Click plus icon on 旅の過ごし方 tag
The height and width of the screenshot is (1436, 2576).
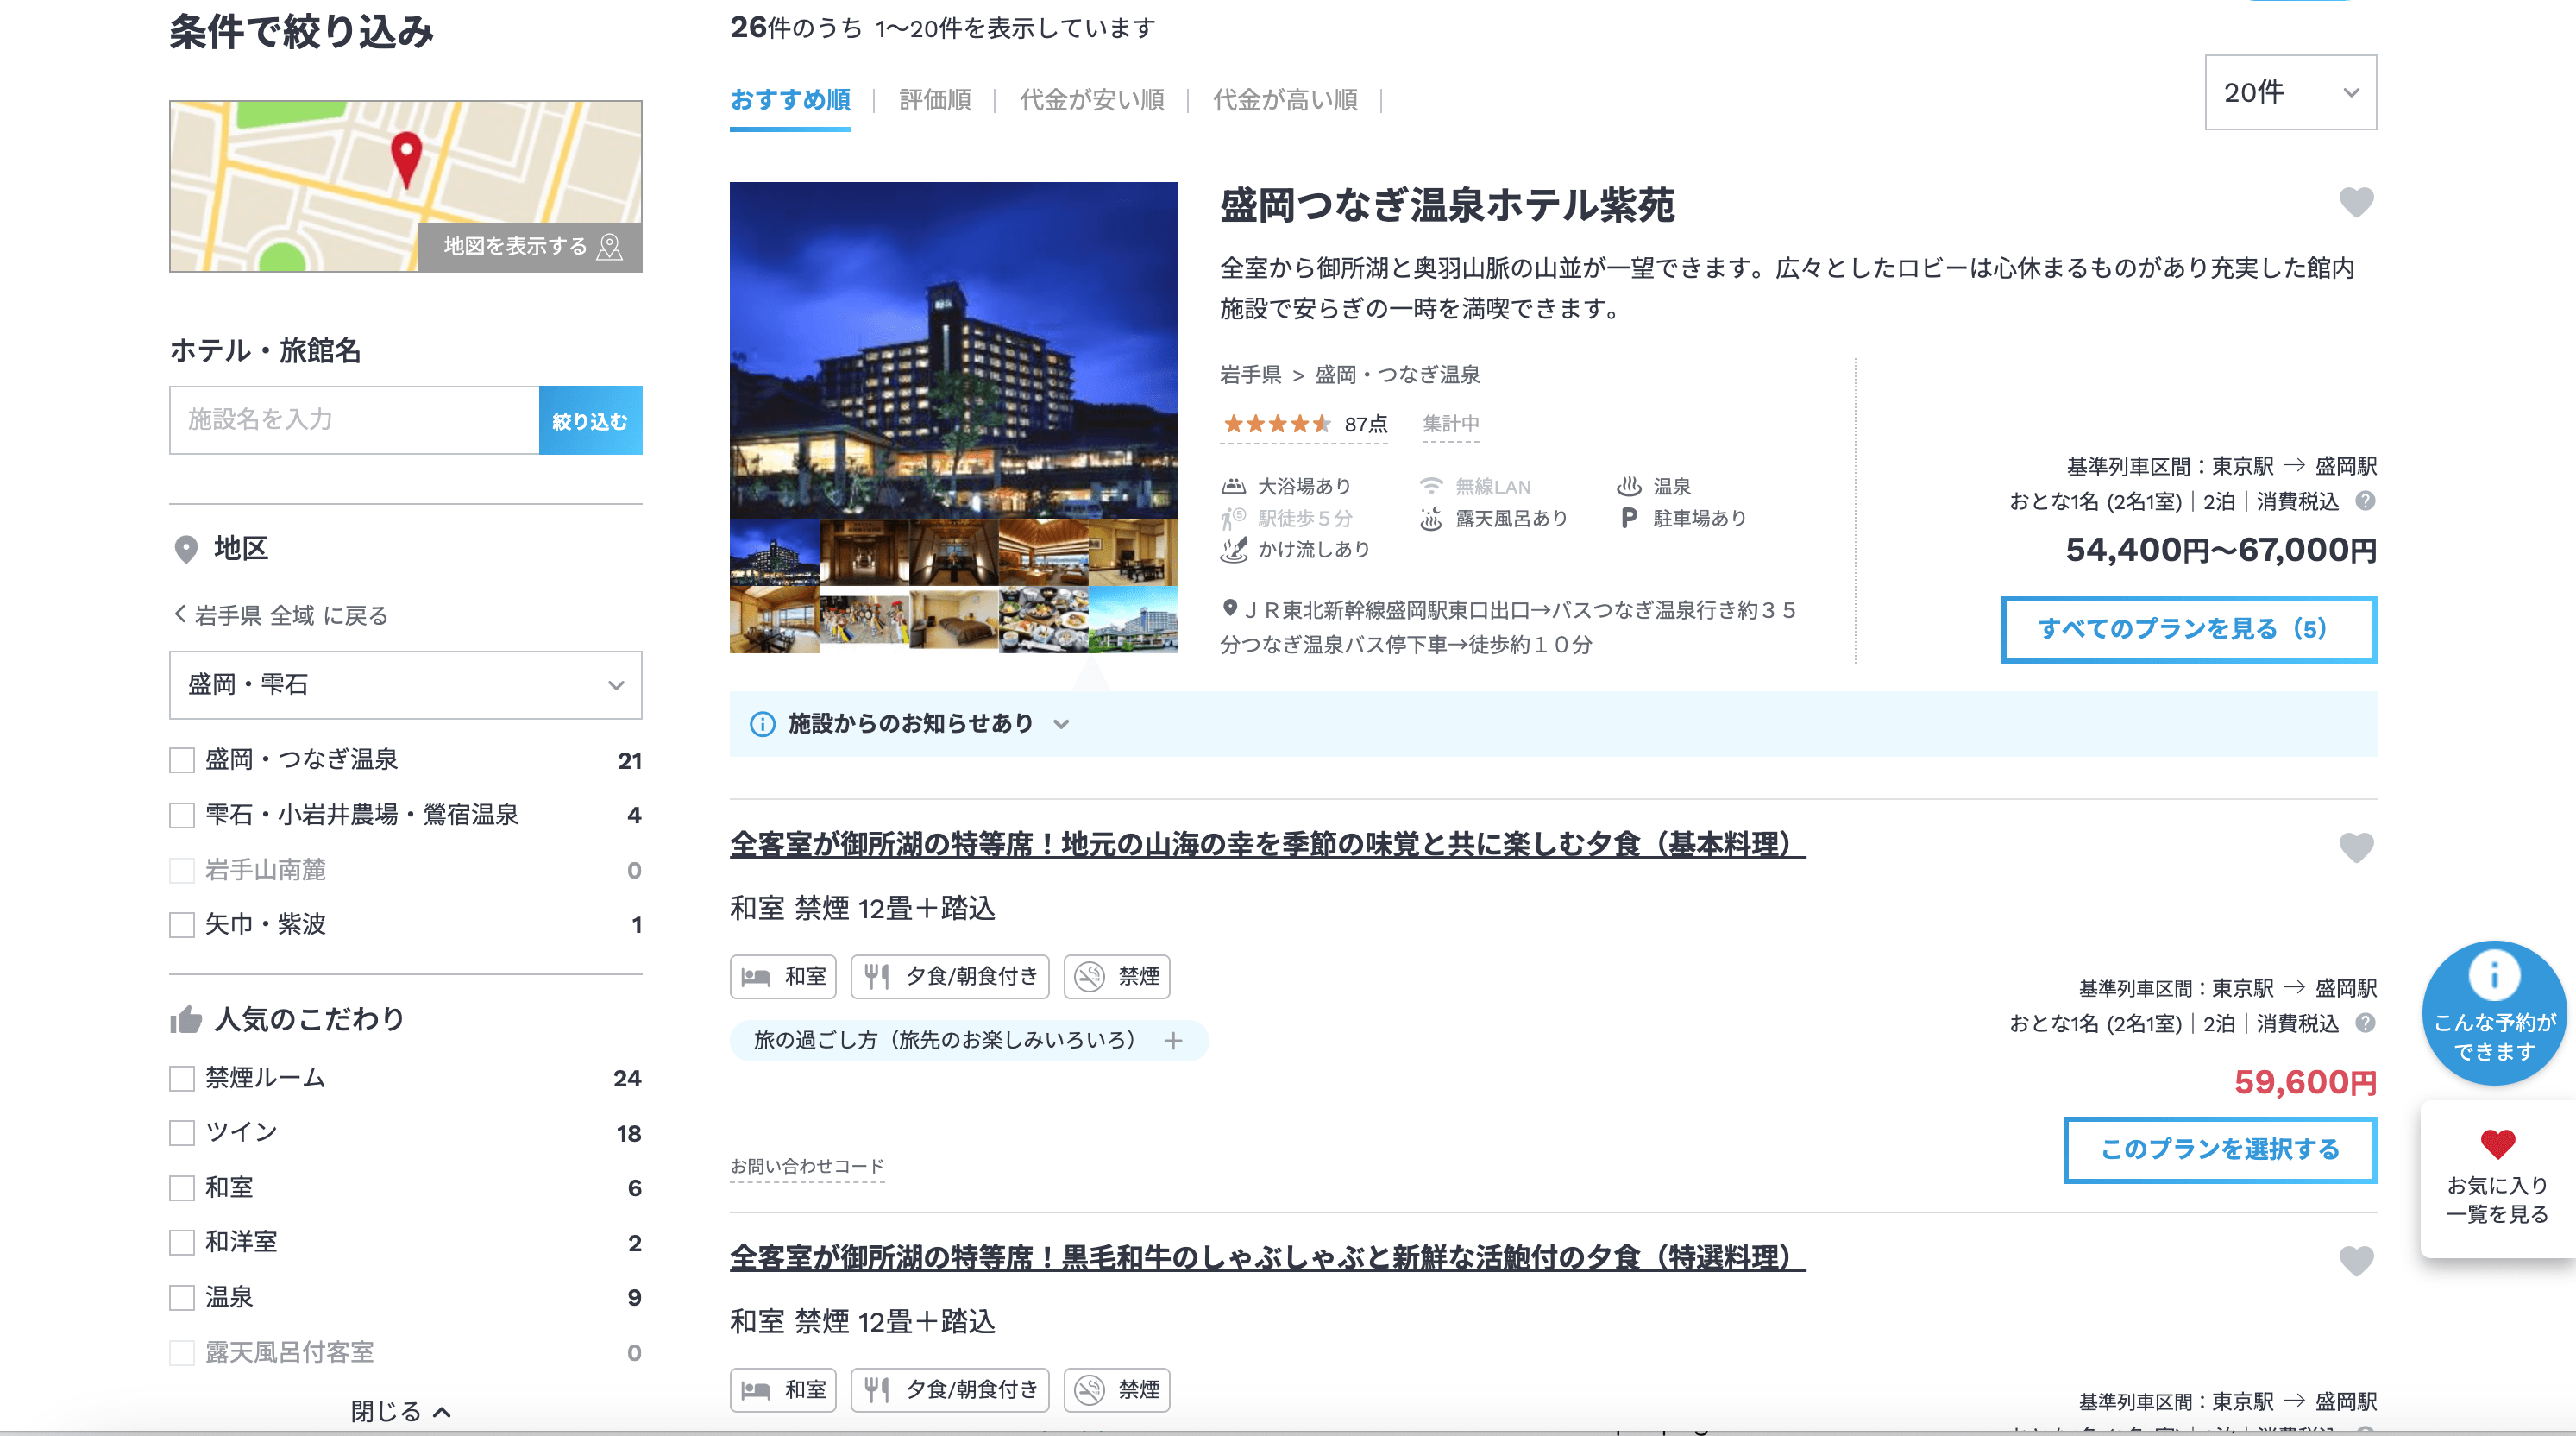click(x=1173, y=1041)
